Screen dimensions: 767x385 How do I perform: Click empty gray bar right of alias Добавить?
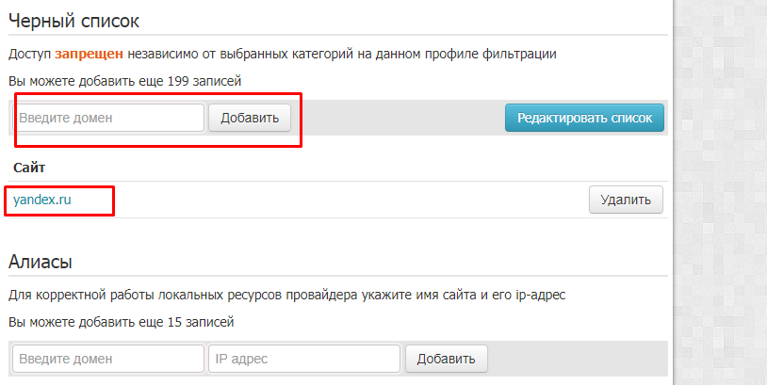pos(578,359)
